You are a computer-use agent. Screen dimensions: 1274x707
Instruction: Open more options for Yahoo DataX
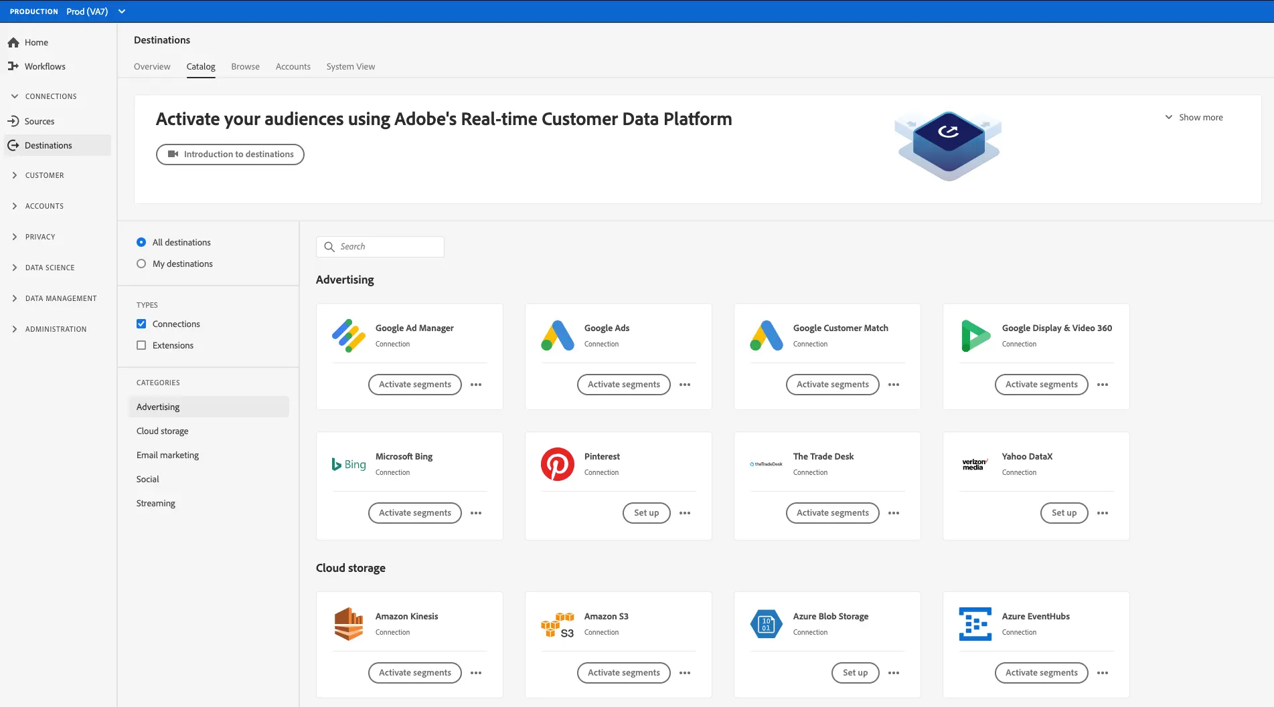1103,513
